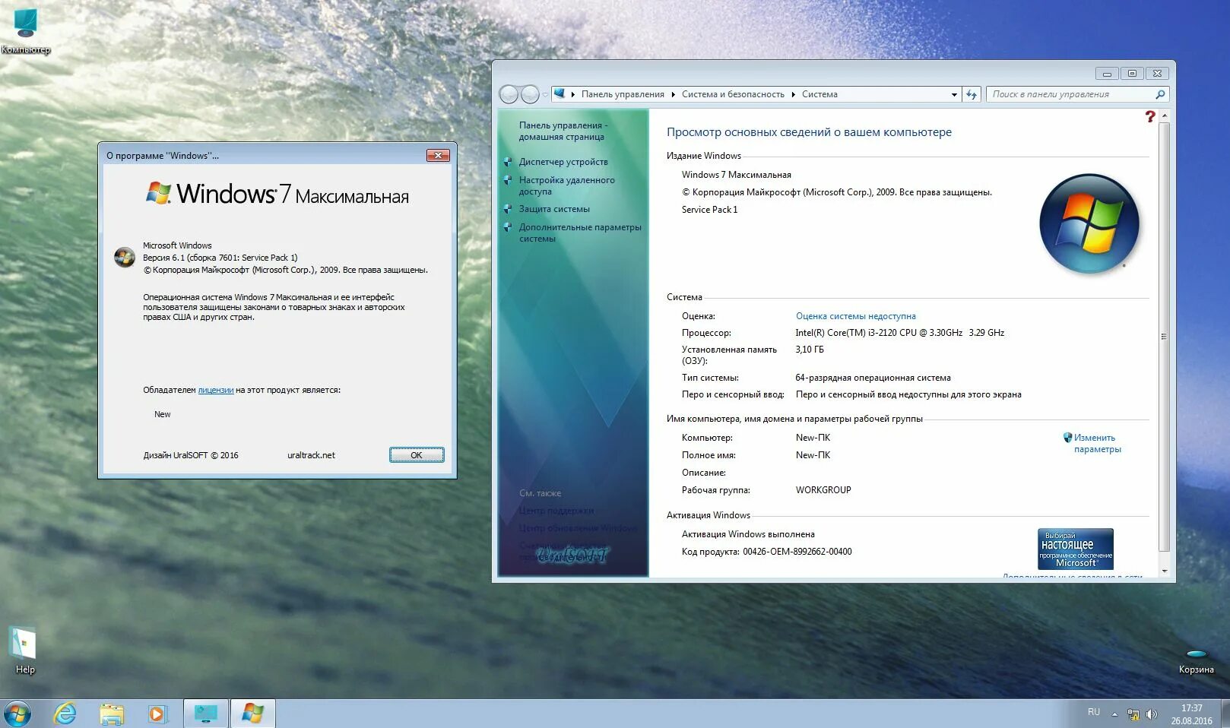Image resolution: width=1230 pixels, height=728 pixels.
Task: Click the Back navigation button
Action: coord(509,94)
